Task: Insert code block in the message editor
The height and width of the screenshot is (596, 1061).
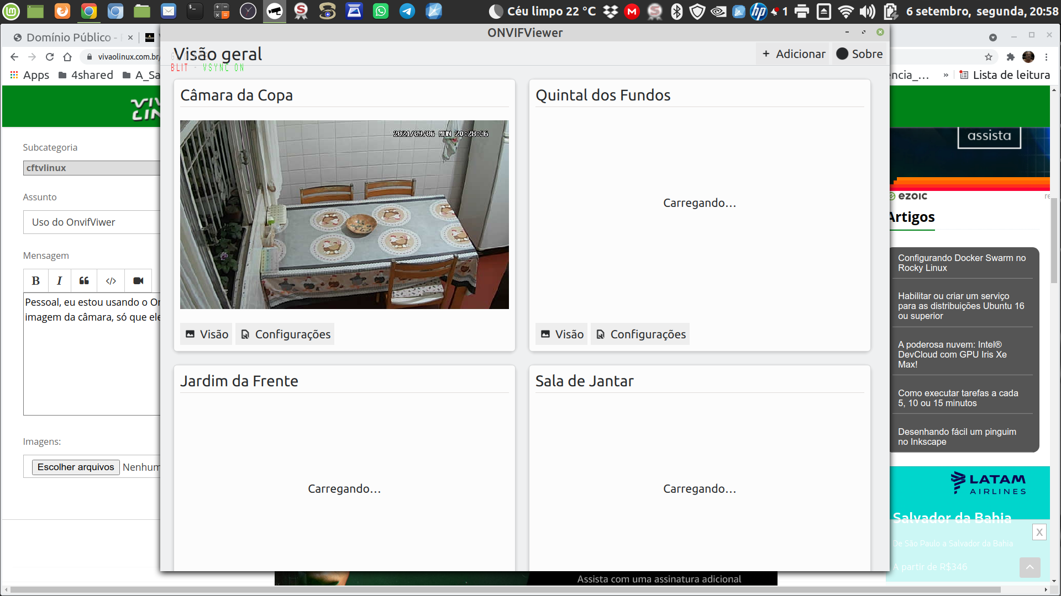Action: coord(111,281)
